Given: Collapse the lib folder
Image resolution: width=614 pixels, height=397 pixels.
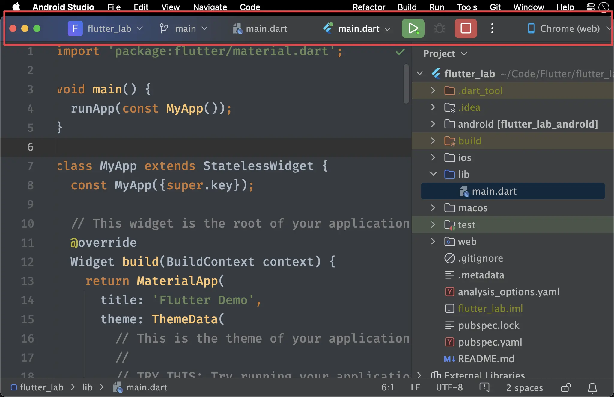Looking at the screenshot, I should click(x=433, y=174).
